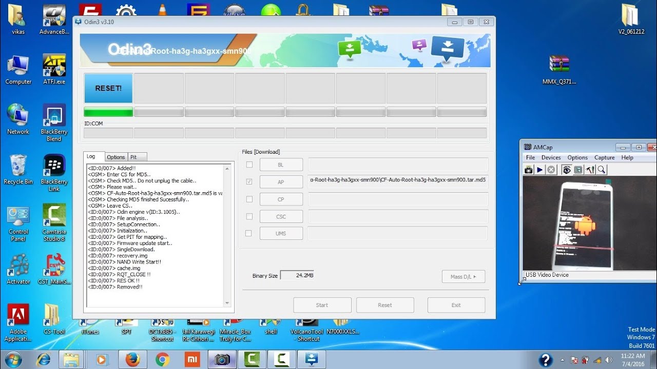Image resolution: width=657 pixels, height=369 pixels.
Task: Open Chrome from the taskbar
Action: pos(162,359)
